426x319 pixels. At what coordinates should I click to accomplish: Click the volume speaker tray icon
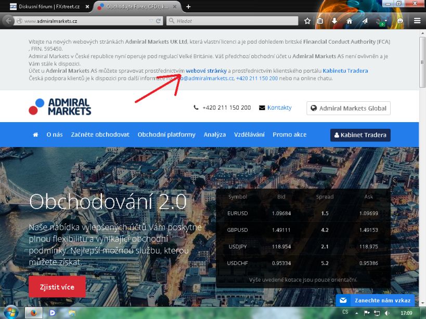(x=387, y=313)
